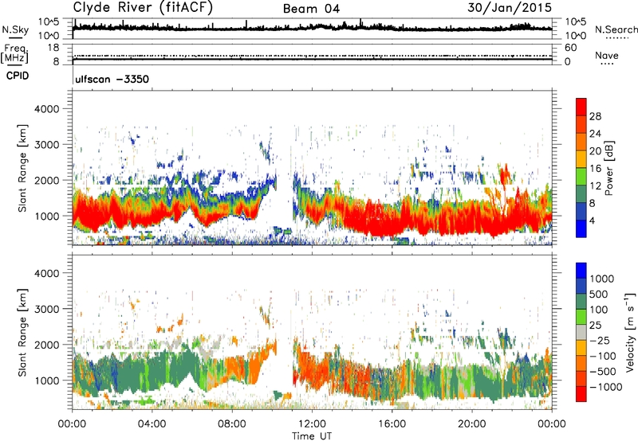
Task: Click the '04:00' time axis label
Action: click(152, 423)
